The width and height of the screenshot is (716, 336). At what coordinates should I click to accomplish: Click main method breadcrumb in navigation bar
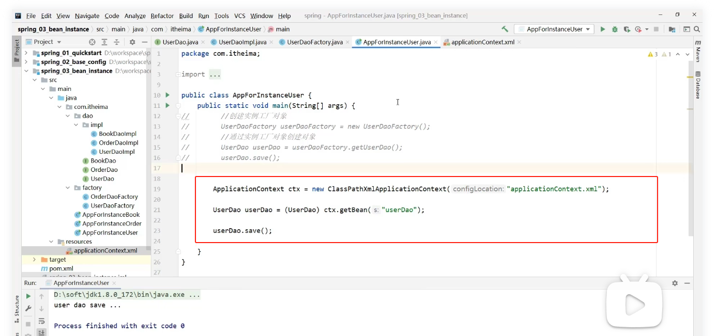click(279, 29)
